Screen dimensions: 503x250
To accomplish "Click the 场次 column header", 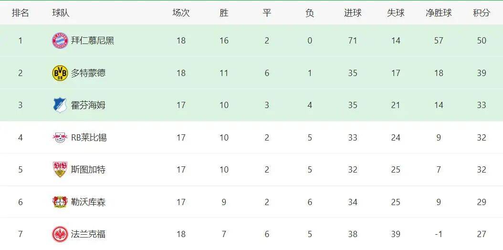I will tap(181, 13).
